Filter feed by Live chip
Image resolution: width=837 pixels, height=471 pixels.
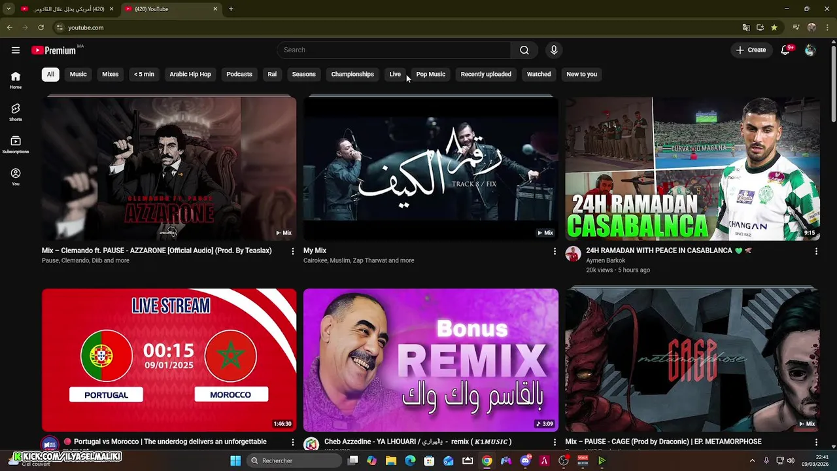[395, 74]
